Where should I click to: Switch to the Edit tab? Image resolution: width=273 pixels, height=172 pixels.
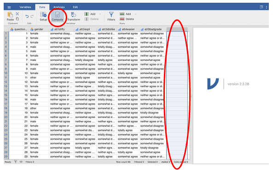(x=75, y=7)
